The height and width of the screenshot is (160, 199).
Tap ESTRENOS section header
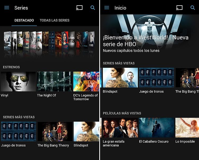(x=11, y=67)
